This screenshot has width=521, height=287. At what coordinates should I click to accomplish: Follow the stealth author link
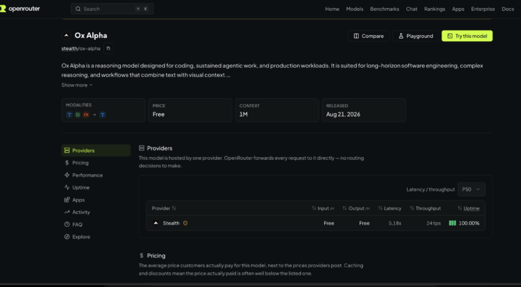[x=69, y=48]
